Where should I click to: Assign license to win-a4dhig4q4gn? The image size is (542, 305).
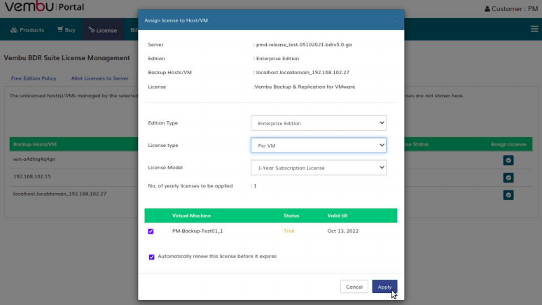[508, 160]
